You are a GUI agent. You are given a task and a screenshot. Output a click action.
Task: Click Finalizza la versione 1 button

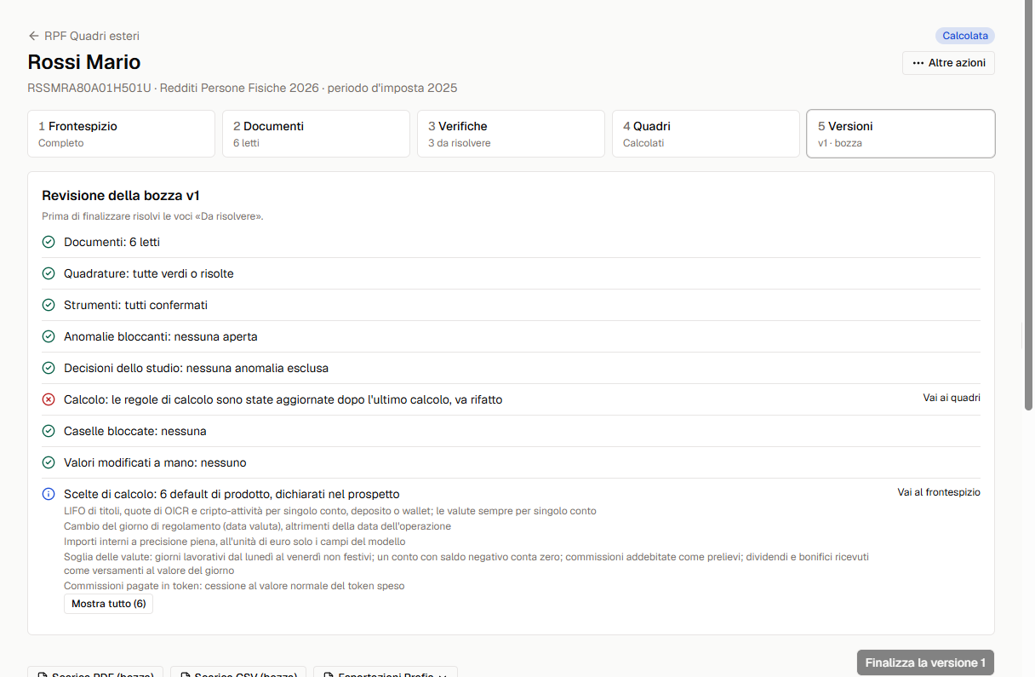[925, 663]
